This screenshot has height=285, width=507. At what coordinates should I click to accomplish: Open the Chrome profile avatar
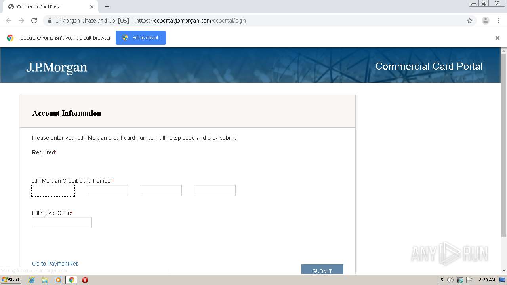point(485,21)
